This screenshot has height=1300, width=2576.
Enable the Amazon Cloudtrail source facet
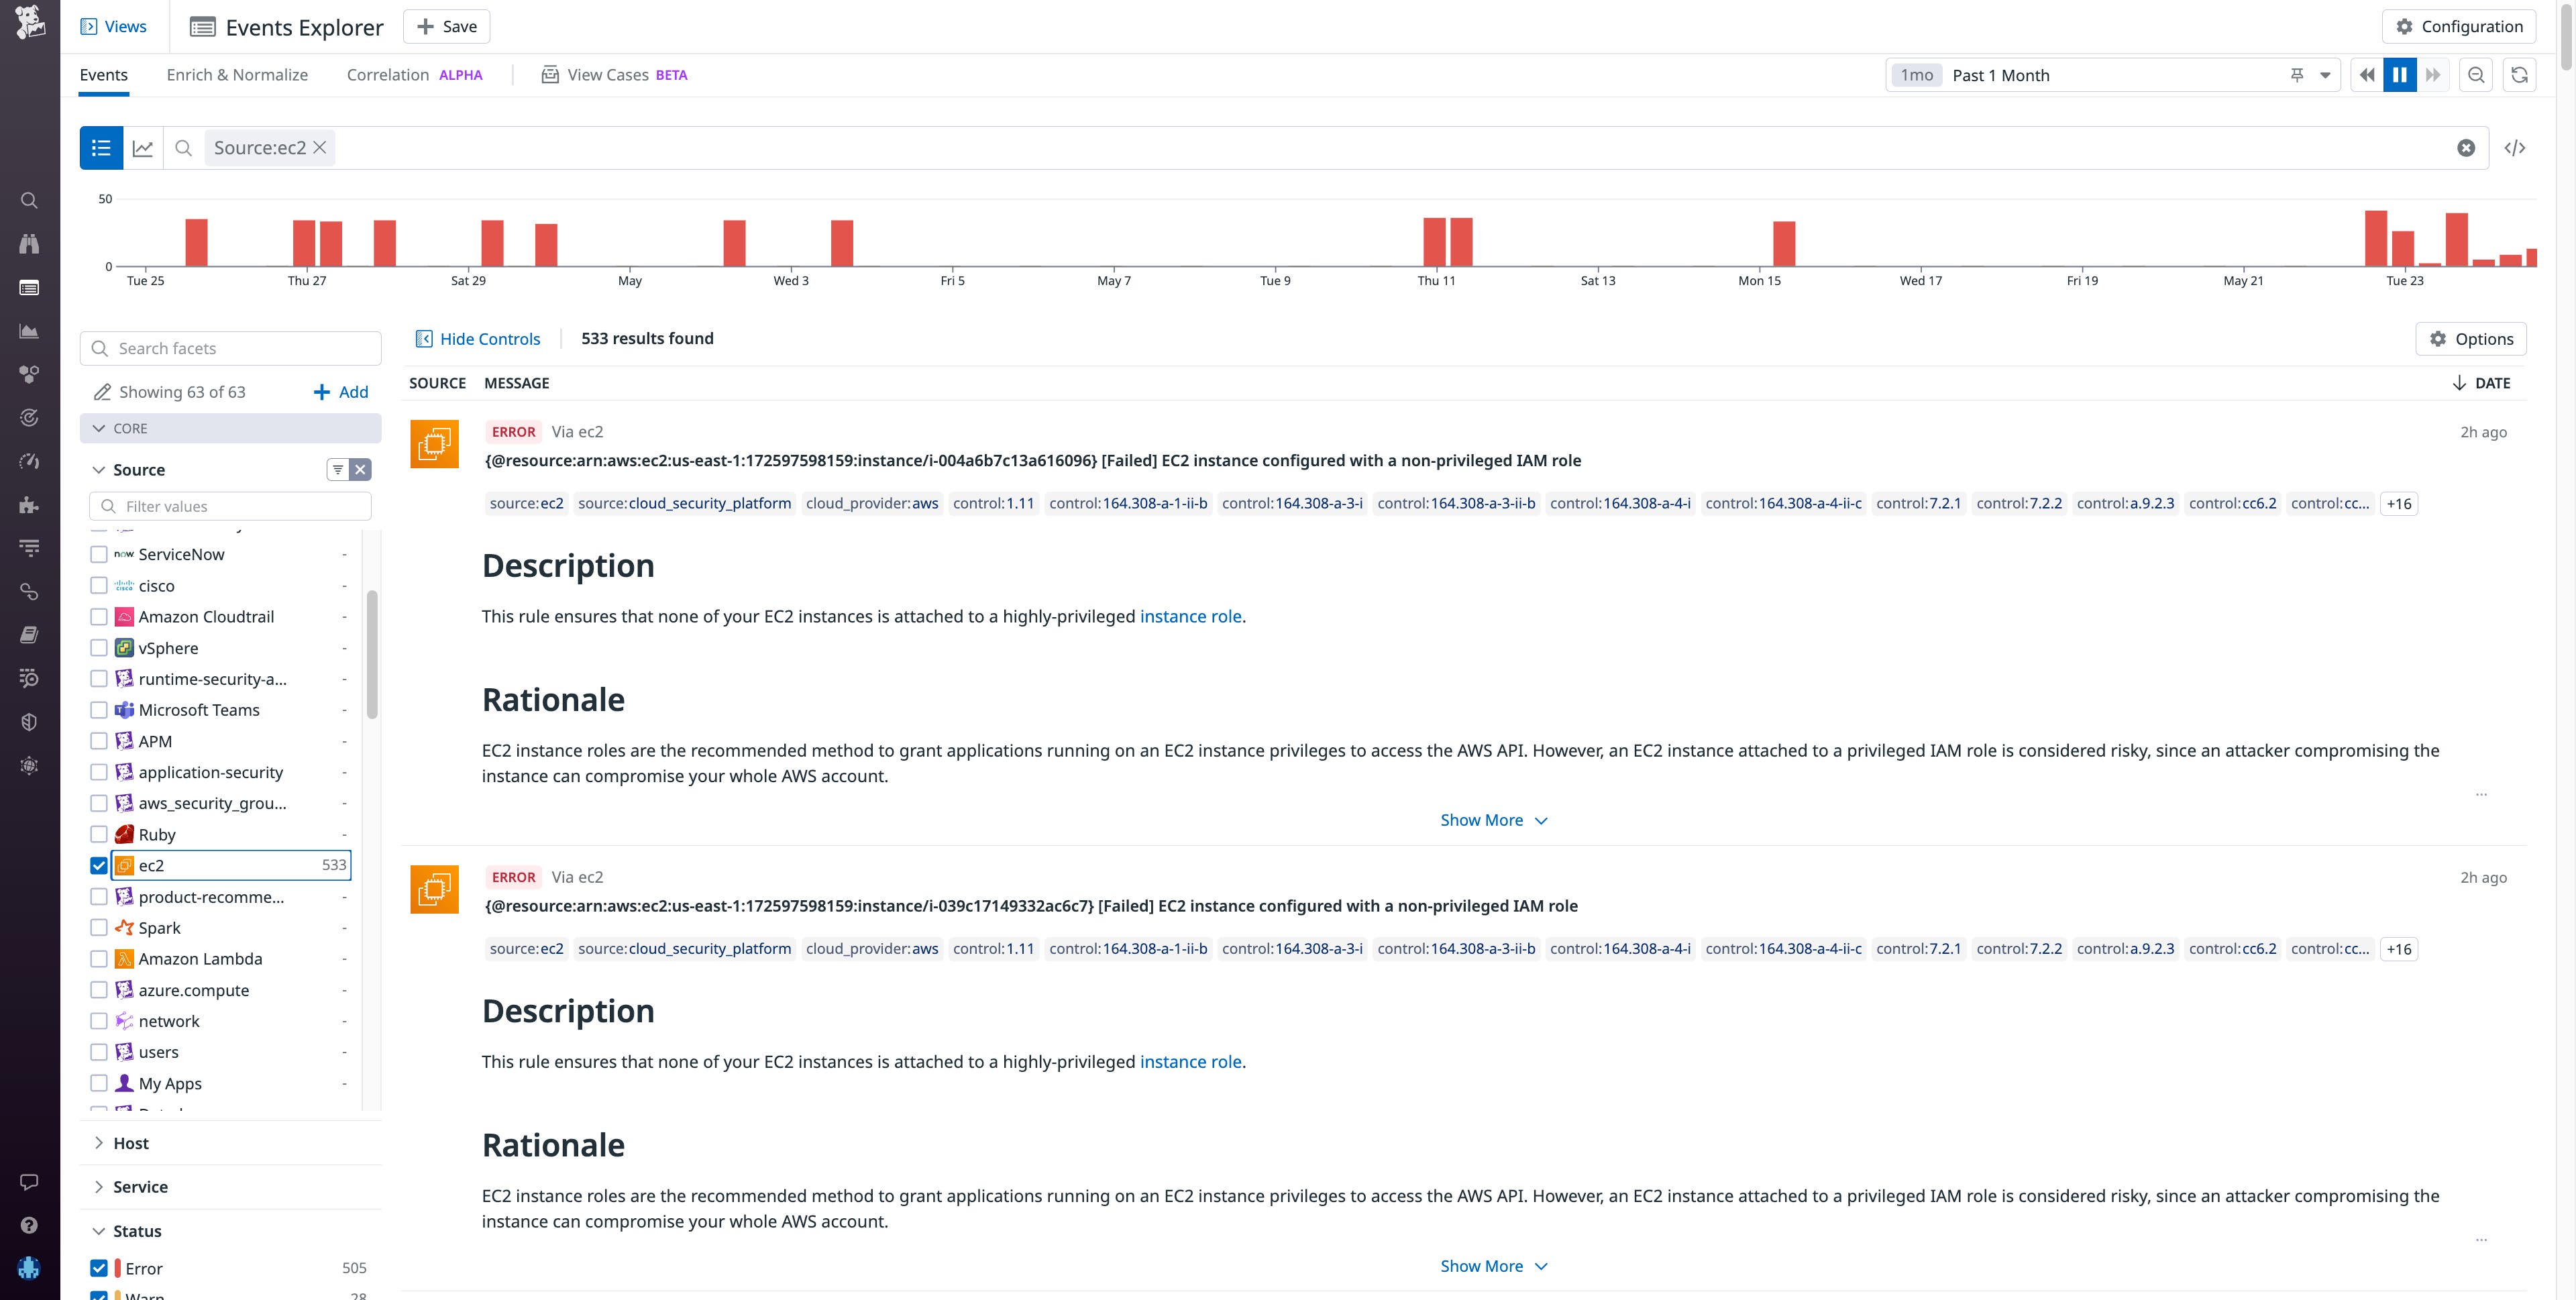point(98,616)
